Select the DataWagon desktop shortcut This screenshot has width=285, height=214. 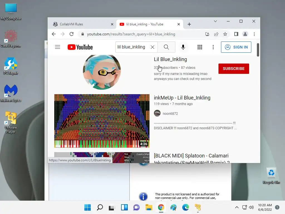11,39
